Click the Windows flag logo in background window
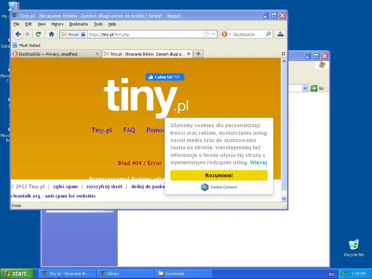The image size is (372, 279). [322, 65]
